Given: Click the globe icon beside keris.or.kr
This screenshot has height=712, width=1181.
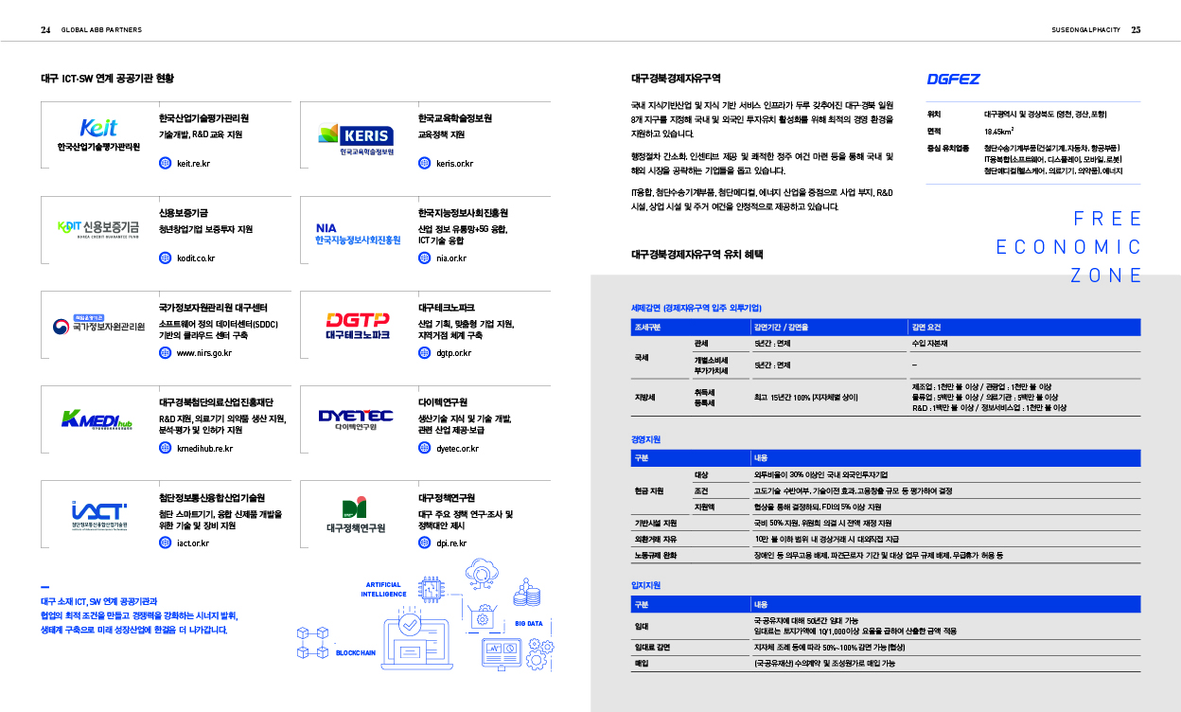Looking at the screenshot, I should (x=424, y=164).
